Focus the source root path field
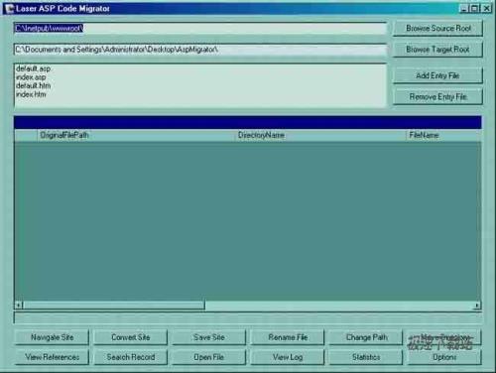Viewport: 496px width, 373px height. [200, 29]
